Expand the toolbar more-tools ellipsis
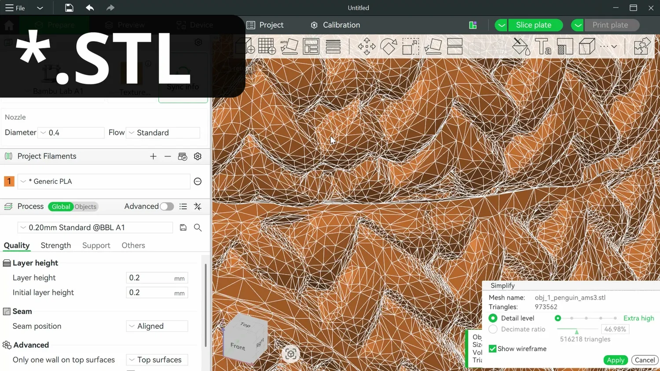Viewport: 660px width, 371px height. (609, 46)
